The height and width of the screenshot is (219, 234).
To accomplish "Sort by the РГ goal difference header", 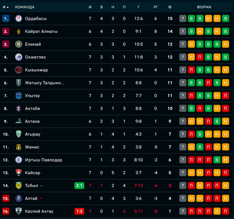I will pos(156,7).
